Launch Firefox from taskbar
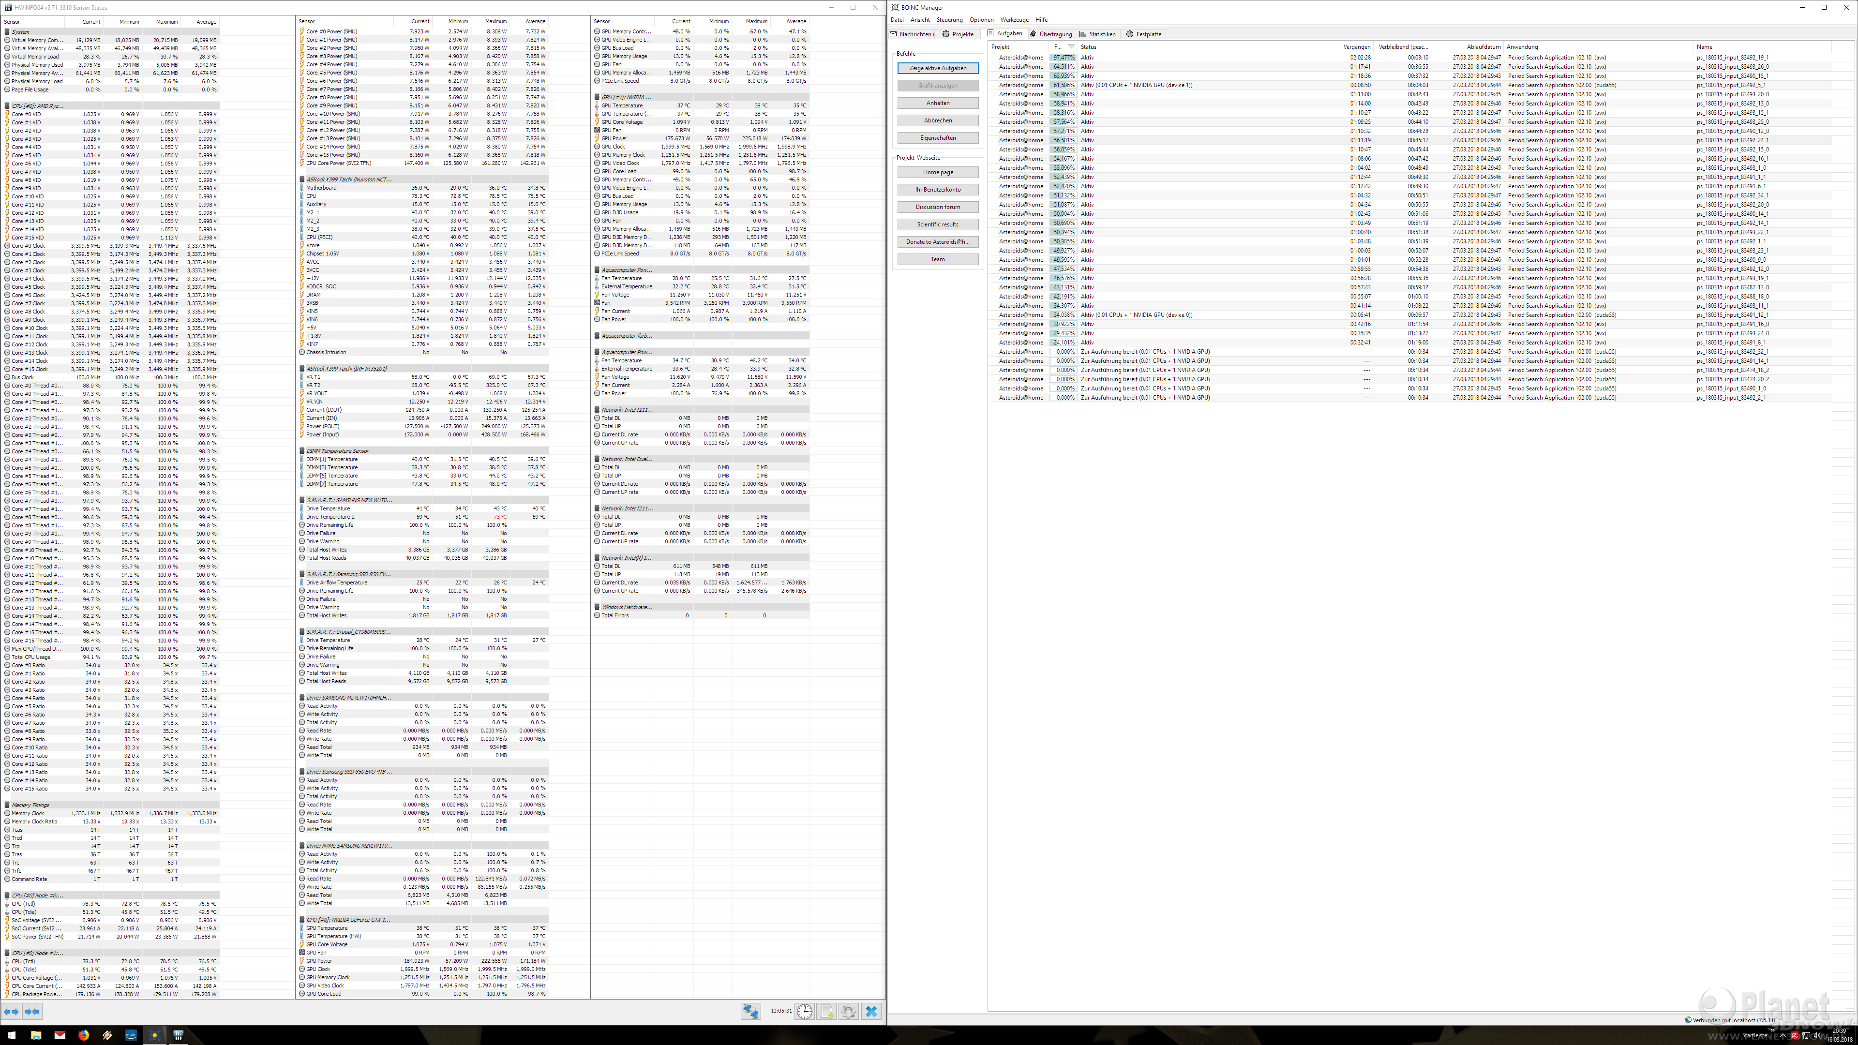This screenshot has height=1045, width=1858. coord(84,1035)
